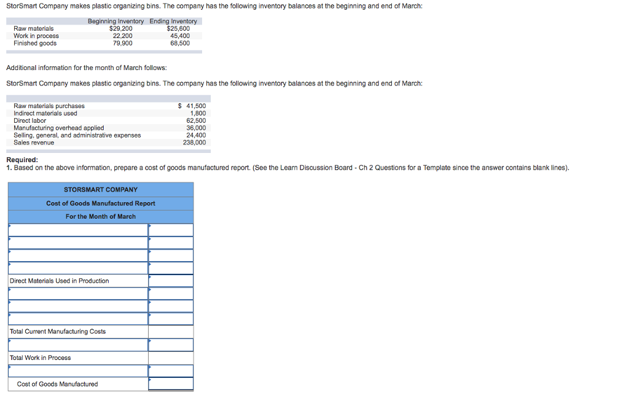Viewport: 629px width, 395px height.
Task: Click the Raw materials purchases label
Action: (49, 106)
